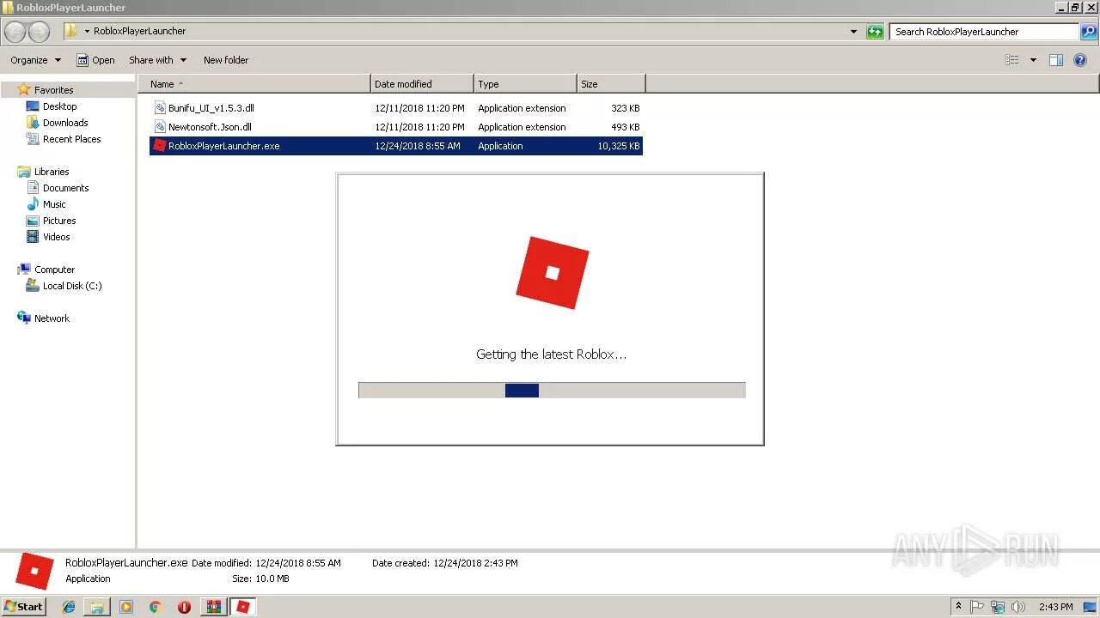Open the Music library
Viewport: 1100px width, 618px height.
[54, 204]
